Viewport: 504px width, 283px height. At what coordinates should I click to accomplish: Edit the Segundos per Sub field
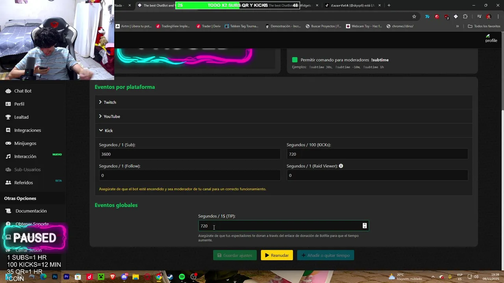pyautogui.click(x=189, y=154)
